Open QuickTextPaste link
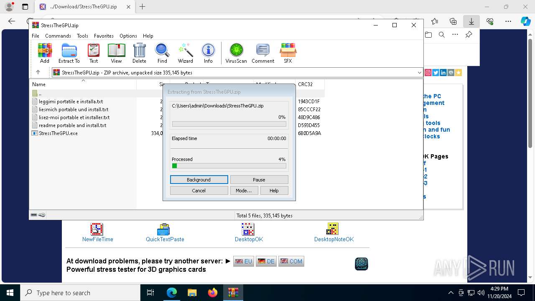 click(x=165, y=240)
